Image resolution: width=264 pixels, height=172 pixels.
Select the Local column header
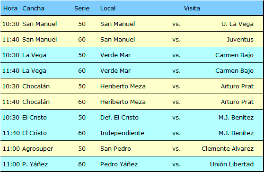point(108,8)
